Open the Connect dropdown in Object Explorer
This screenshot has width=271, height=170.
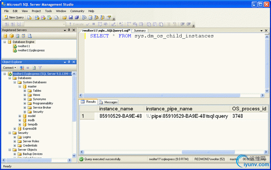(9, 68)
